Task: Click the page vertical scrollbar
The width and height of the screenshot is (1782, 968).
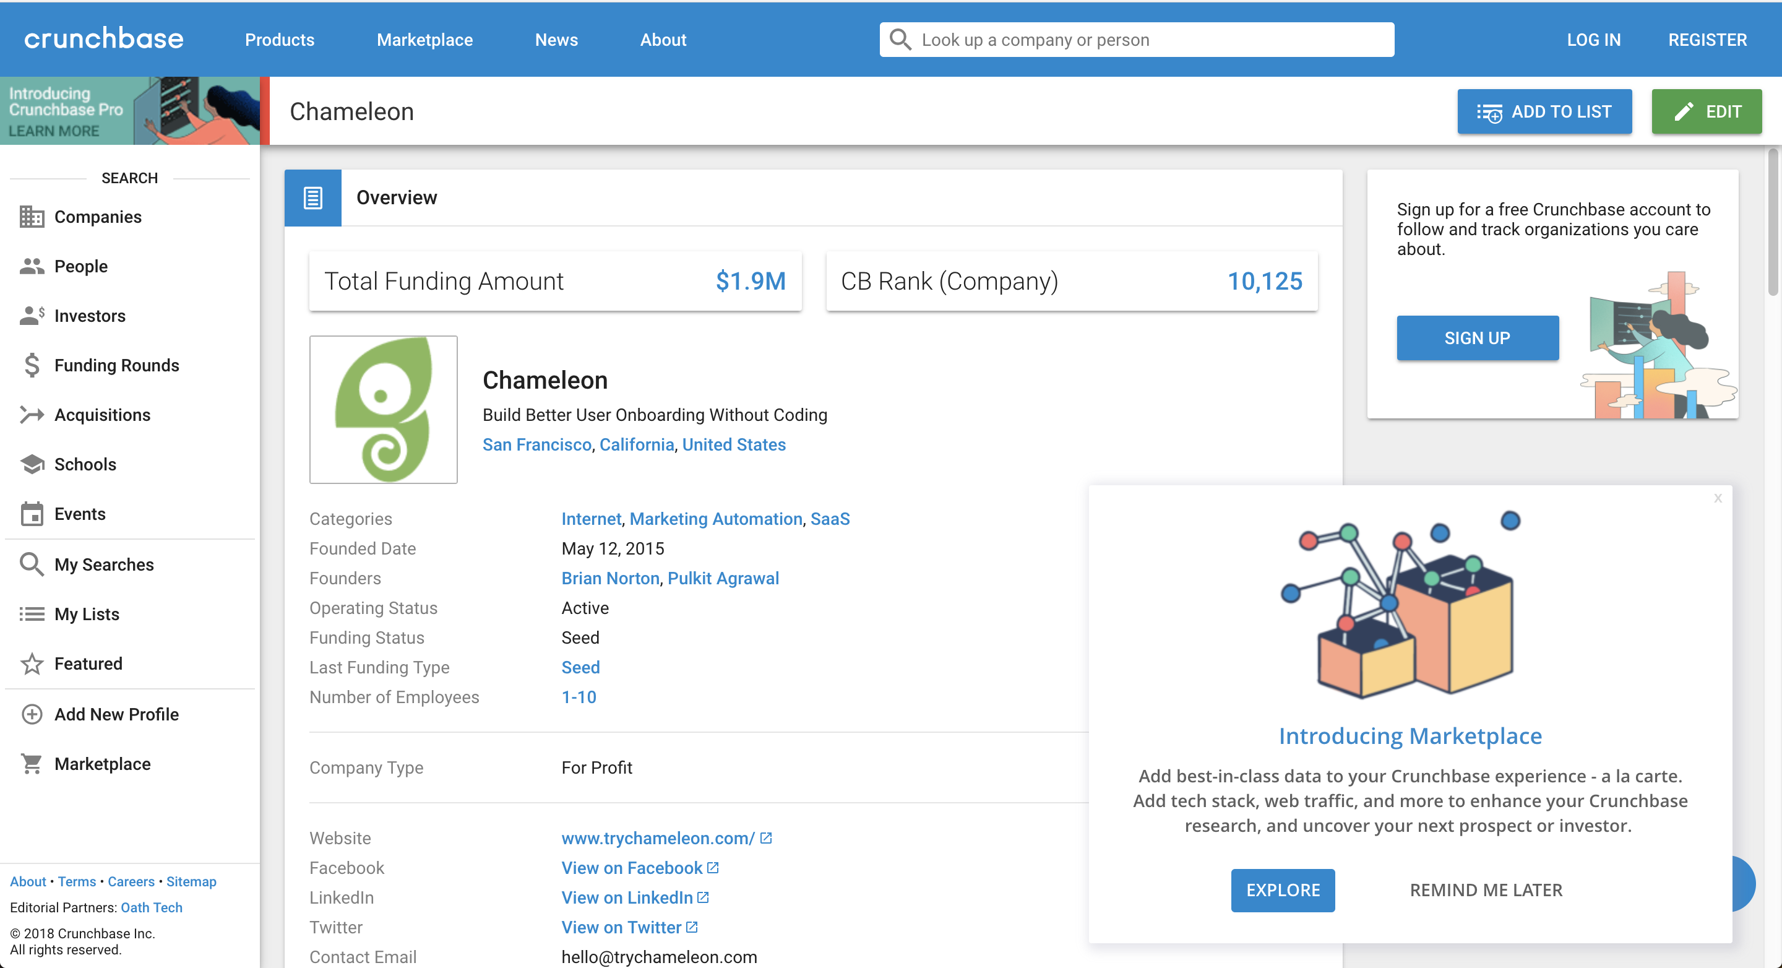Action: click(1773, 222)
